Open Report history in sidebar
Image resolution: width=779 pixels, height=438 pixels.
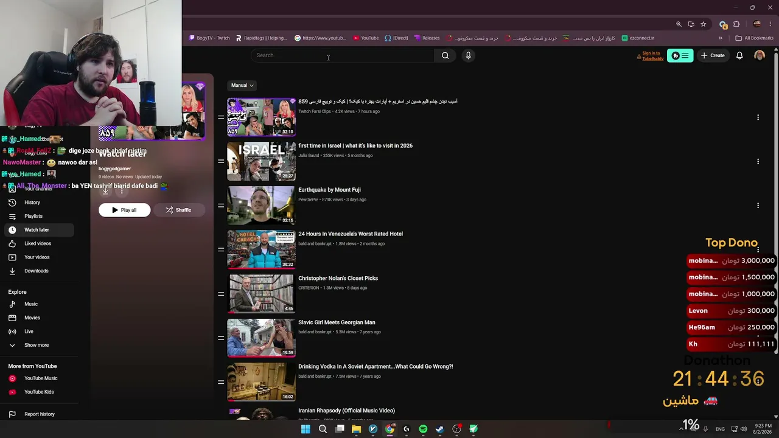pos(40,414)
